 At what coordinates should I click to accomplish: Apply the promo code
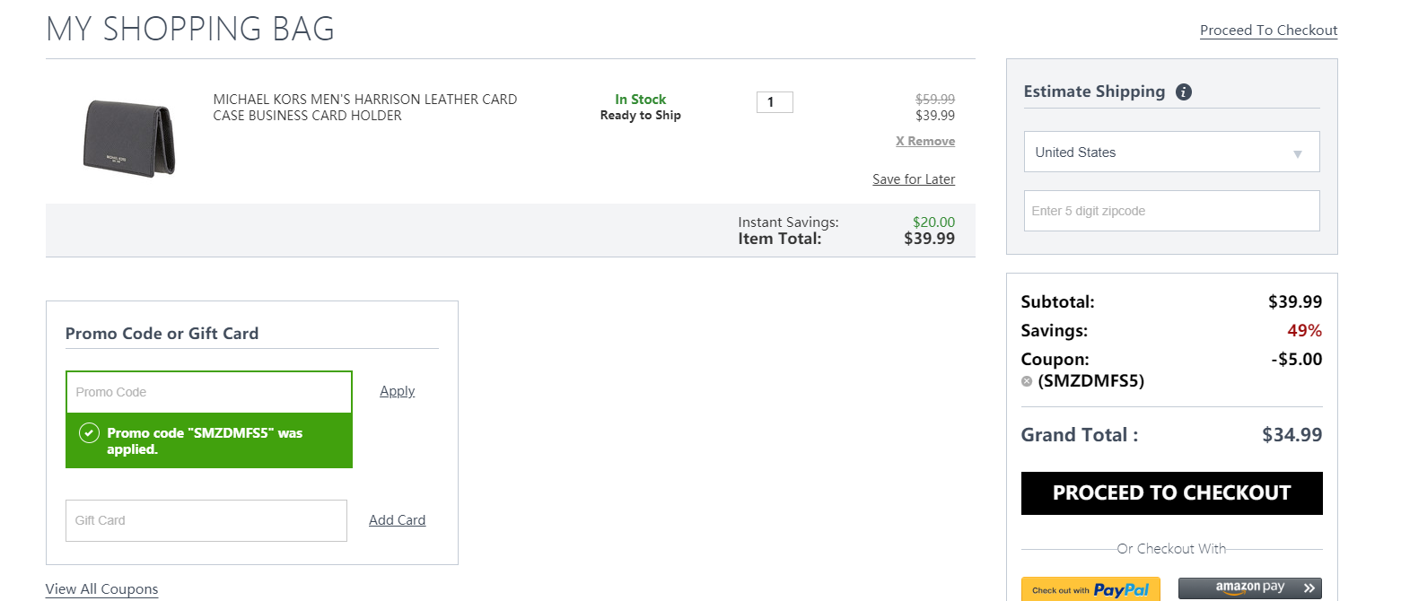(397, 391)
